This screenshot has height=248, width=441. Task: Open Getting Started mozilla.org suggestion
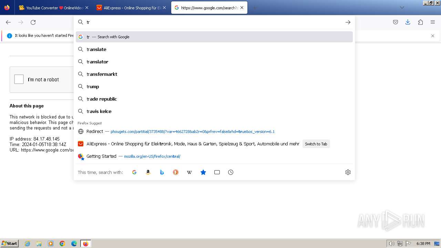click(214, 156)
